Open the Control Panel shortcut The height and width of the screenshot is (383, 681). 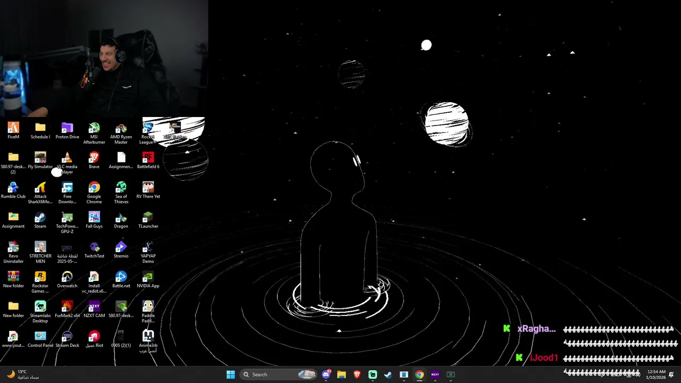tap(40, 339)
